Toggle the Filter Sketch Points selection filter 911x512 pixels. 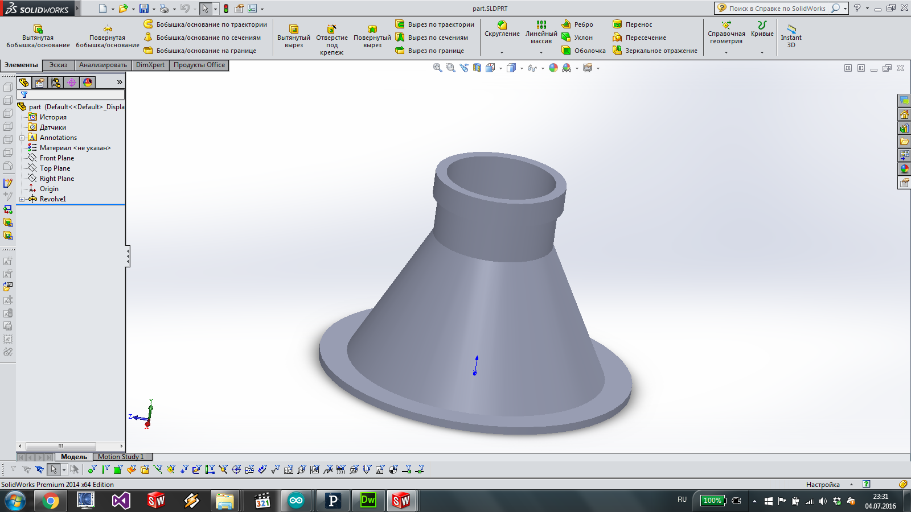pos(184,469)
